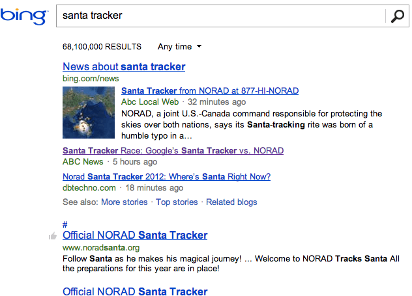
Task: Click the # link above Official NORAD
Action: (65, 224)
